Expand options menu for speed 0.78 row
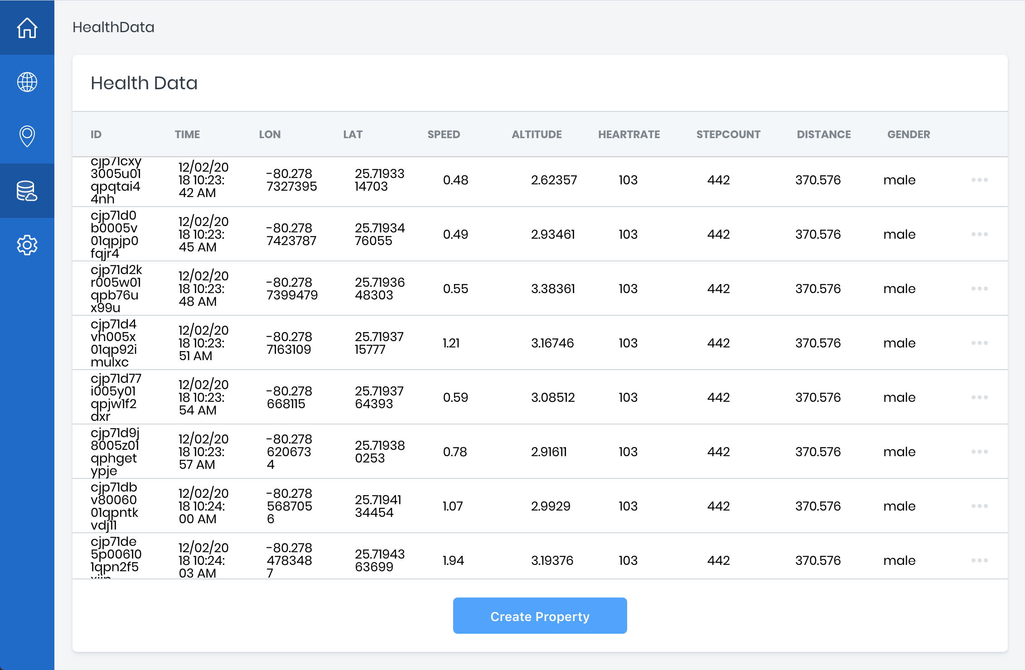The width and height of the screenshot is (1025, 670). [979, 452]
